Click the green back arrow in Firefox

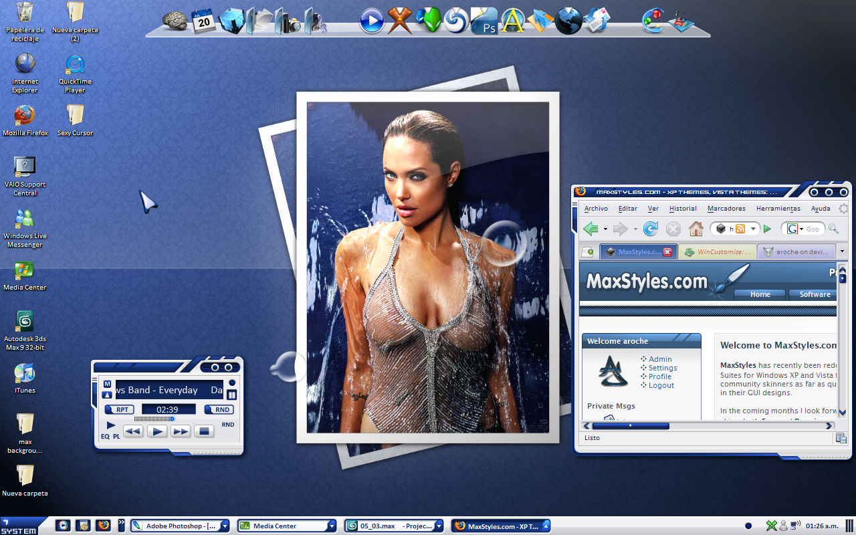click(x=591, y=229)
